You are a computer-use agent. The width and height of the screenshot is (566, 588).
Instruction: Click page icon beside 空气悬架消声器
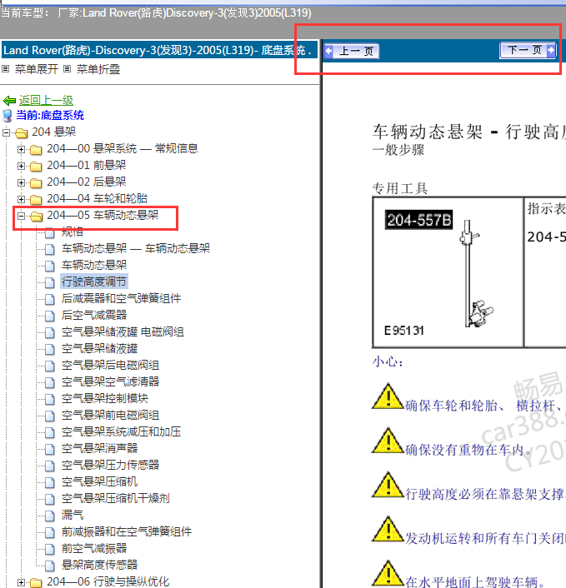49,449
